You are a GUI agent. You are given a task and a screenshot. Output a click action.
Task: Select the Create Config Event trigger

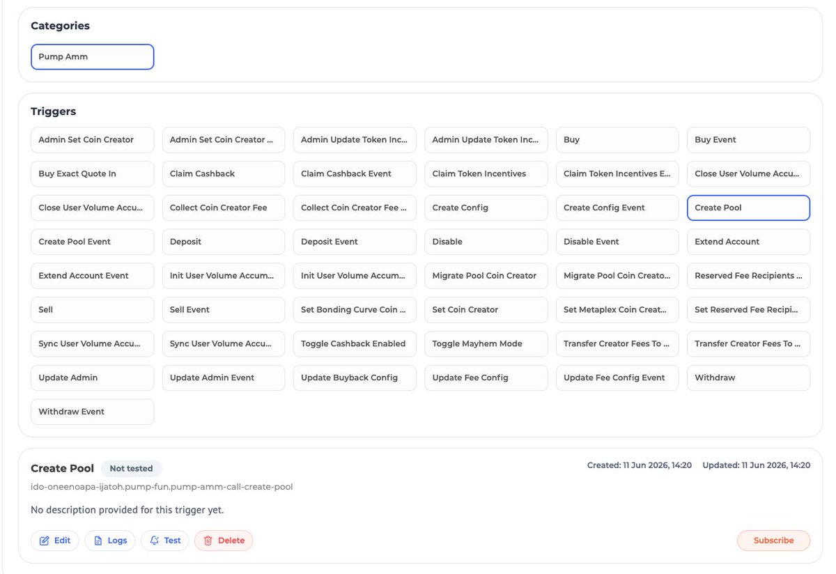617,208
